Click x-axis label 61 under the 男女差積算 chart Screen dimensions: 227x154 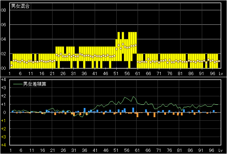click(x=137, y=150)
